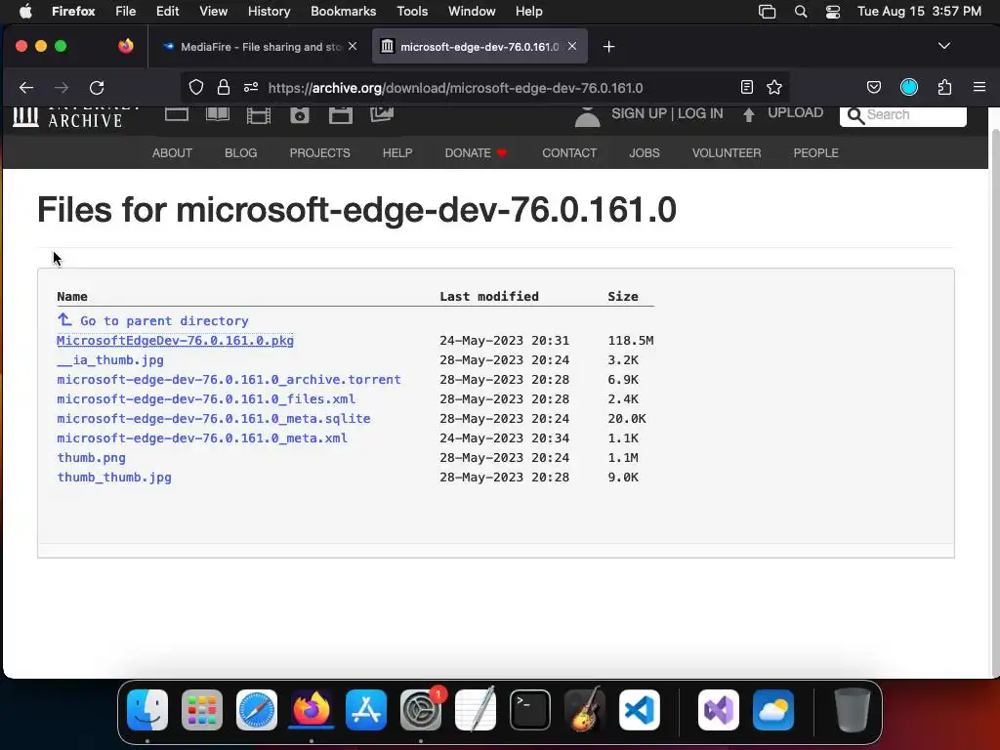Go back with the browser back arrow
Viewport: 1000px width, 750px height.
(26, 87)
